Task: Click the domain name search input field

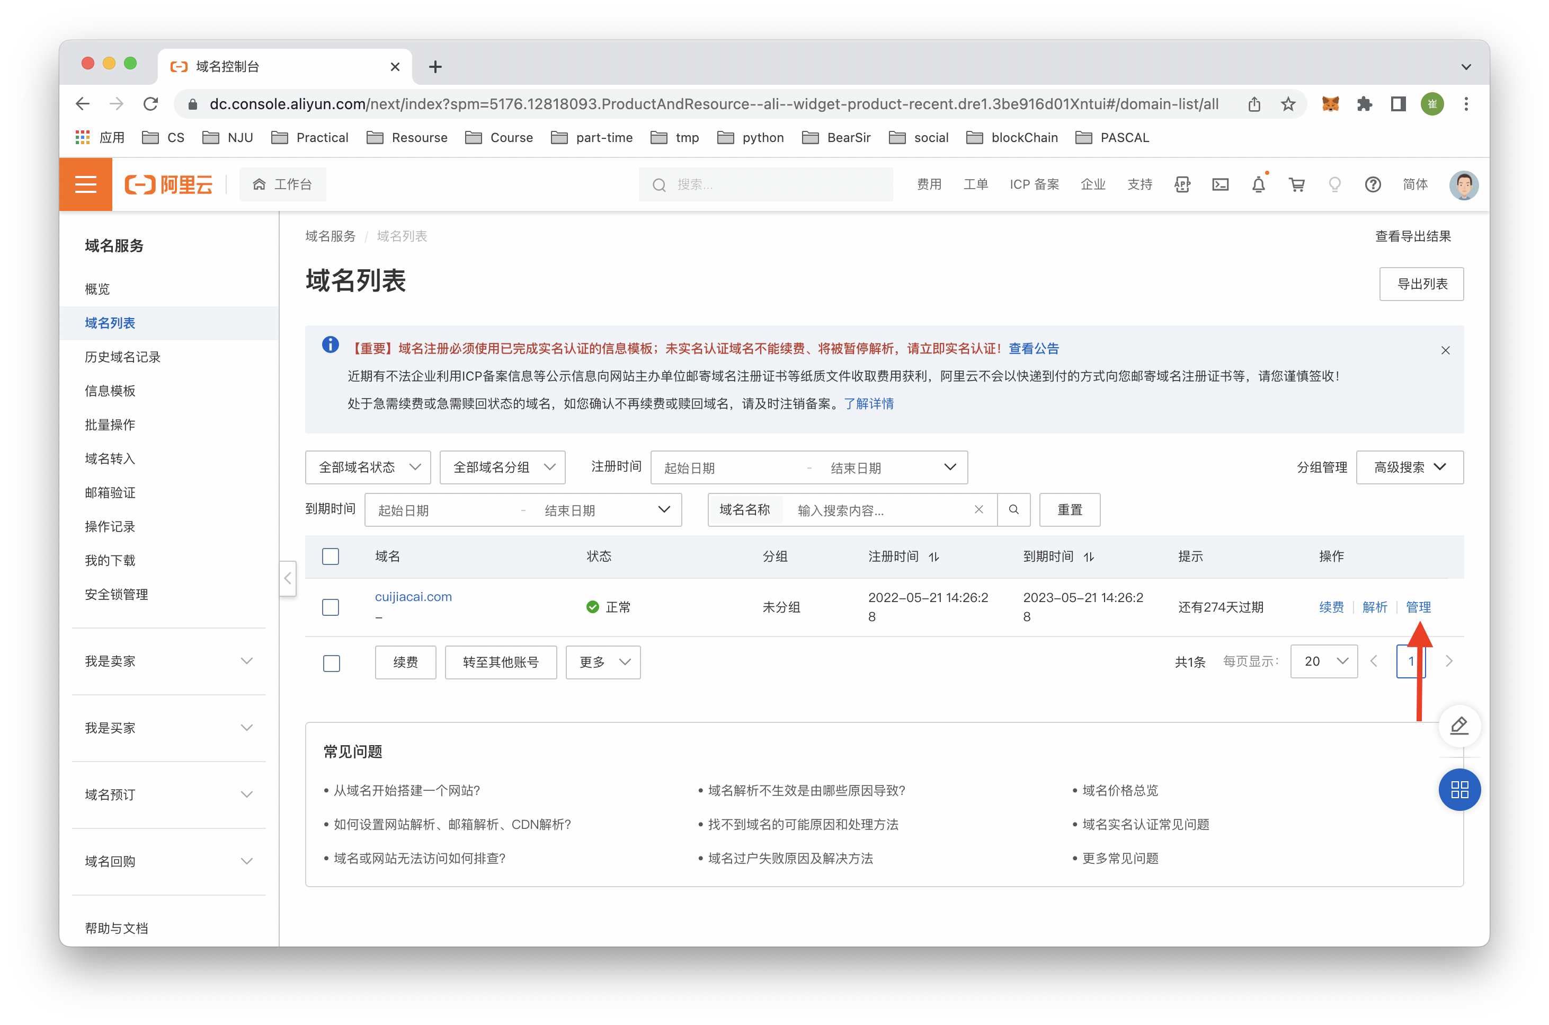Action: point(880,510)
